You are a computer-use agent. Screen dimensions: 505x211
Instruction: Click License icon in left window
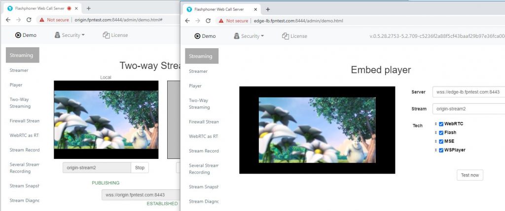(107, 35)
